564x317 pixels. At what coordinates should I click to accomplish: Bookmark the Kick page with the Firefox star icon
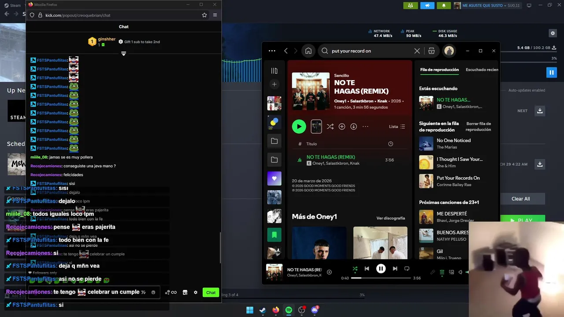(x=204, y=15)
